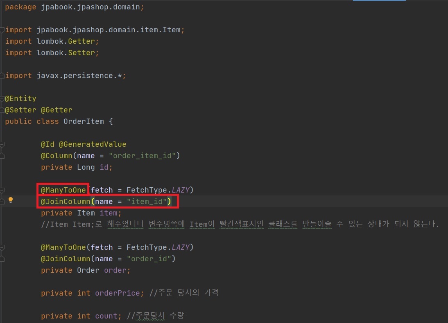
Task: Click the "order_id" string literal
Action: click(x=149, y=259)
